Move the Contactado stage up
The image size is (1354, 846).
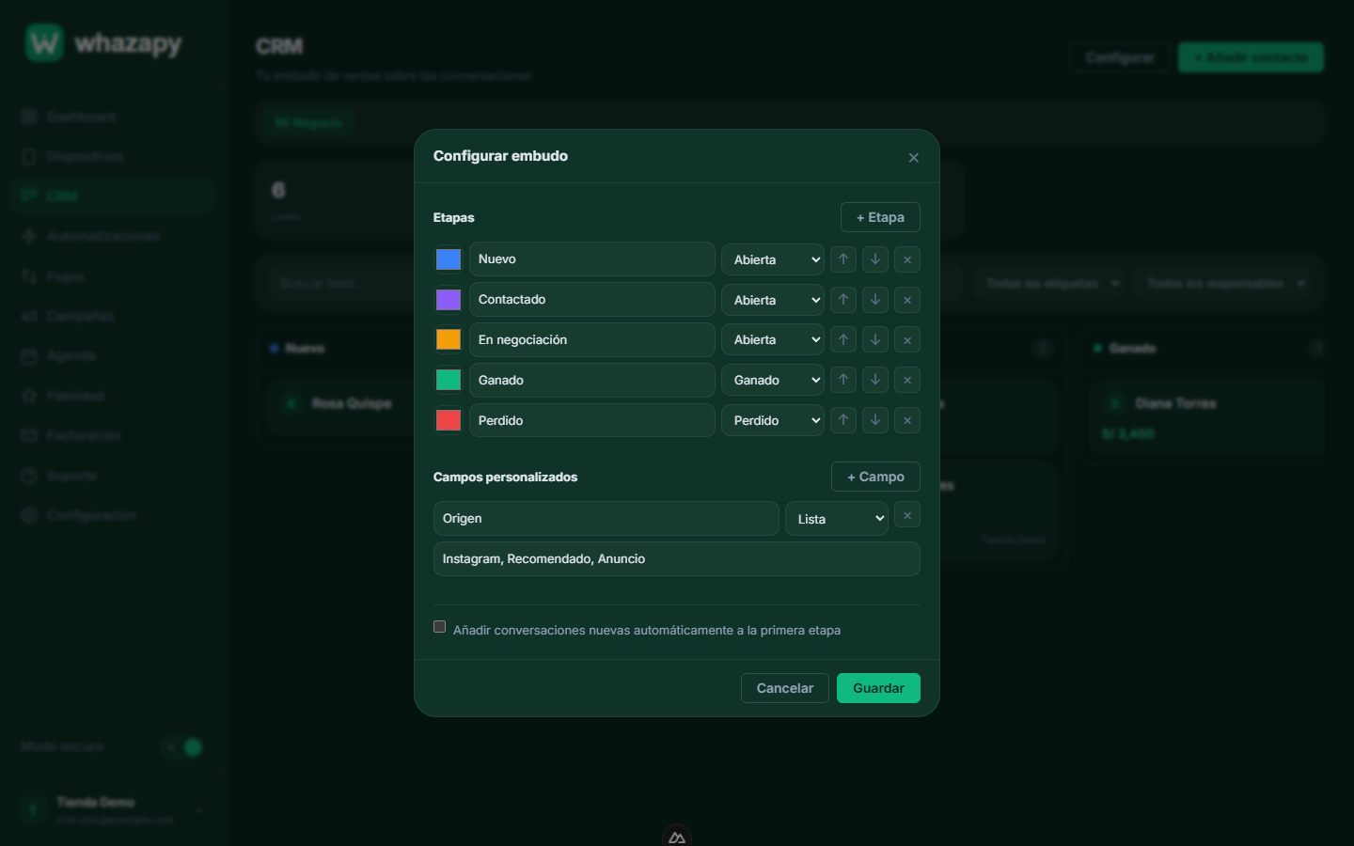point(843,300)
